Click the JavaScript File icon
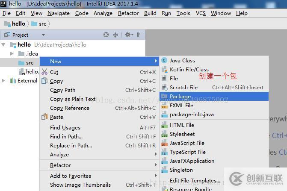The width and height of the screenshot is (287, 191). tap(164, 143)
